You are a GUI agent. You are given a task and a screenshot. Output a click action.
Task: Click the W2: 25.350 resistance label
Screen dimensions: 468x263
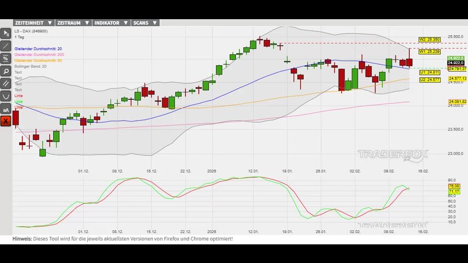tap(429, 39)
